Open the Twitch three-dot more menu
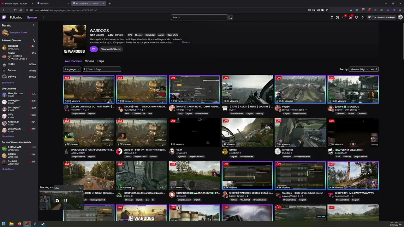Screen dimensions: 404x227 coord(43,17)
